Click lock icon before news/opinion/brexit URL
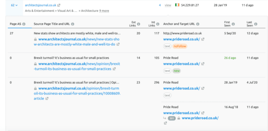268x131 pixels. tap(35, 64)
